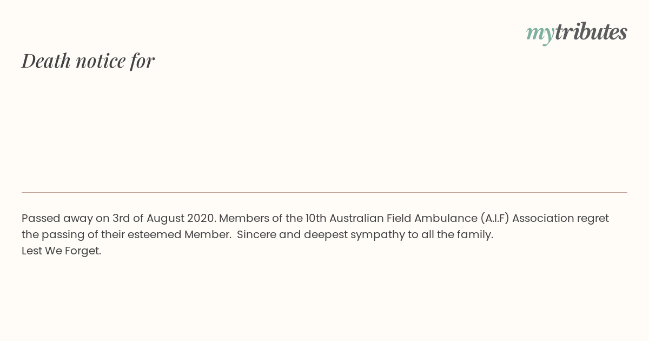The image size is (649, 341).
Task: Click the mytributes logo
Action: click(x=577, y=33)
